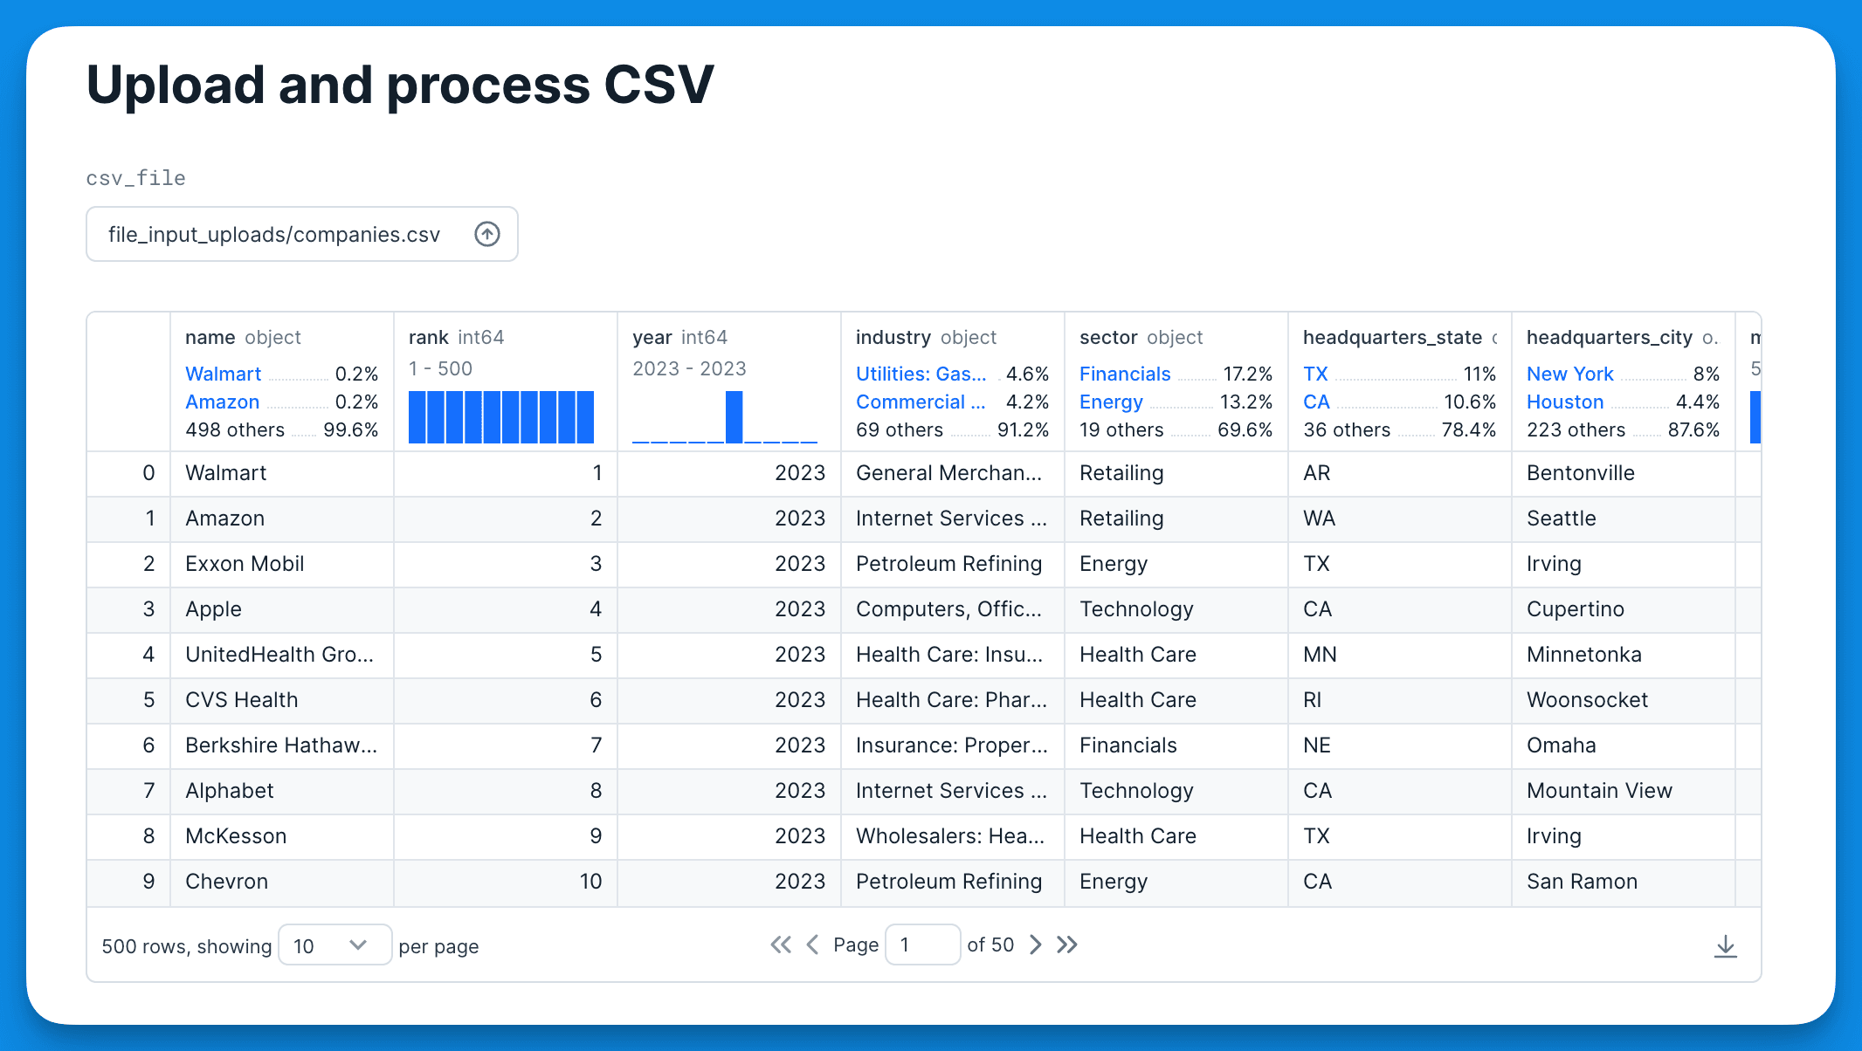Select the Alphabet cell

click(x=282, y=791)
